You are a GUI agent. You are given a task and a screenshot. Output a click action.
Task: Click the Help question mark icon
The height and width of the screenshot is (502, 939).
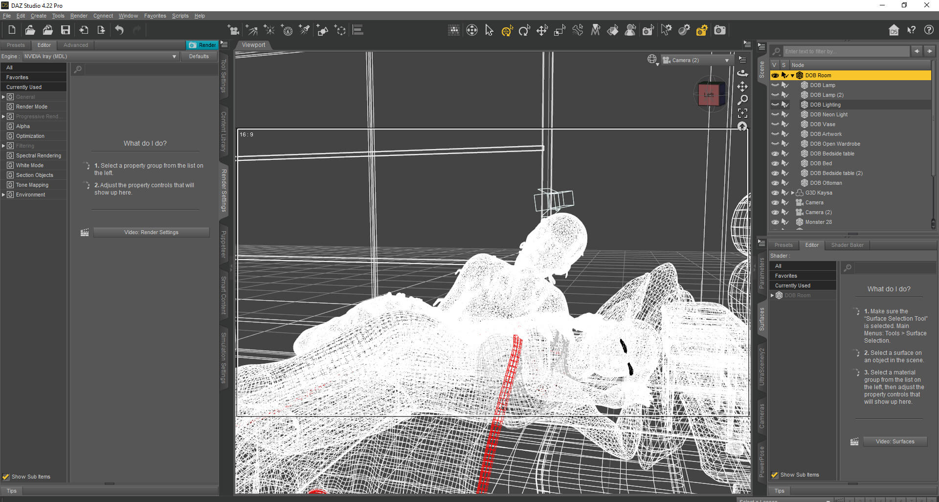pos(929,30)
